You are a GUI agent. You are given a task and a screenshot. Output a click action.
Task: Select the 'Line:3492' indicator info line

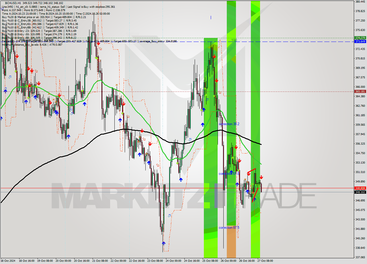(x=58, y=7)
